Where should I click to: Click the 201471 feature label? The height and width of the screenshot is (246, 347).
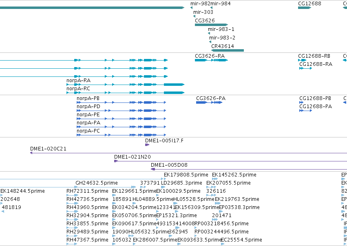222,216
